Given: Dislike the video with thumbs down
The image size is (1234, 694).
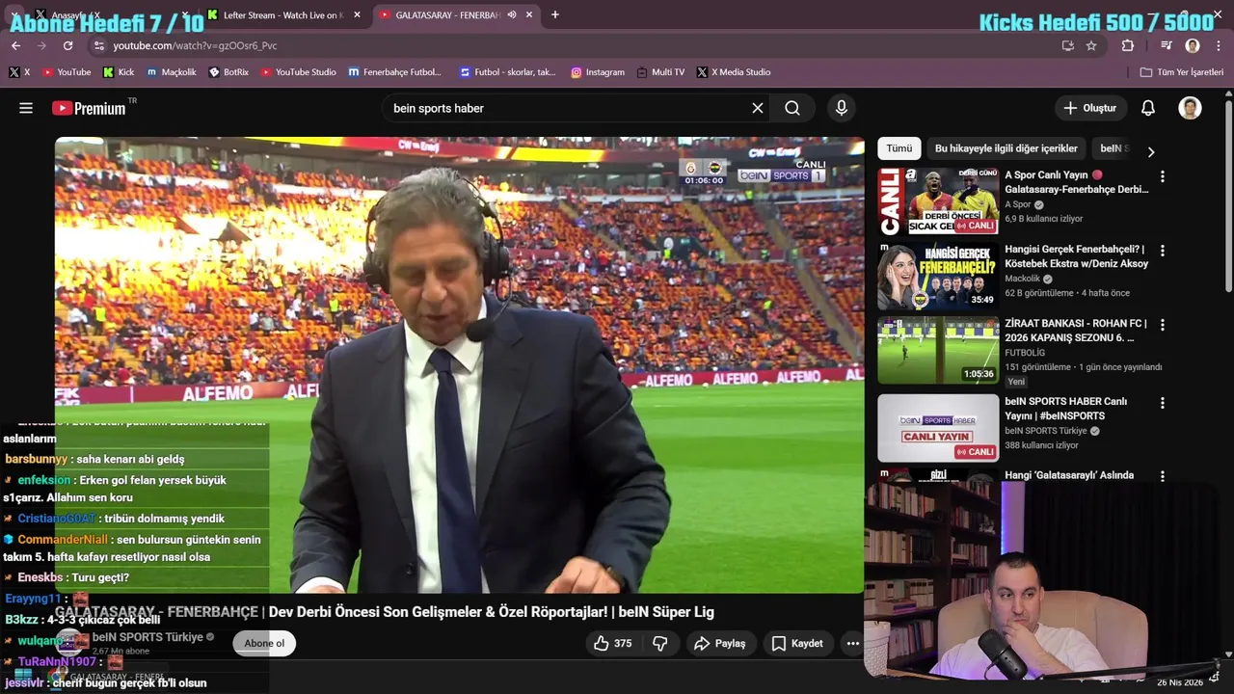Looking at the screenshot, I should pyautogui.click(x=660, y=643).
